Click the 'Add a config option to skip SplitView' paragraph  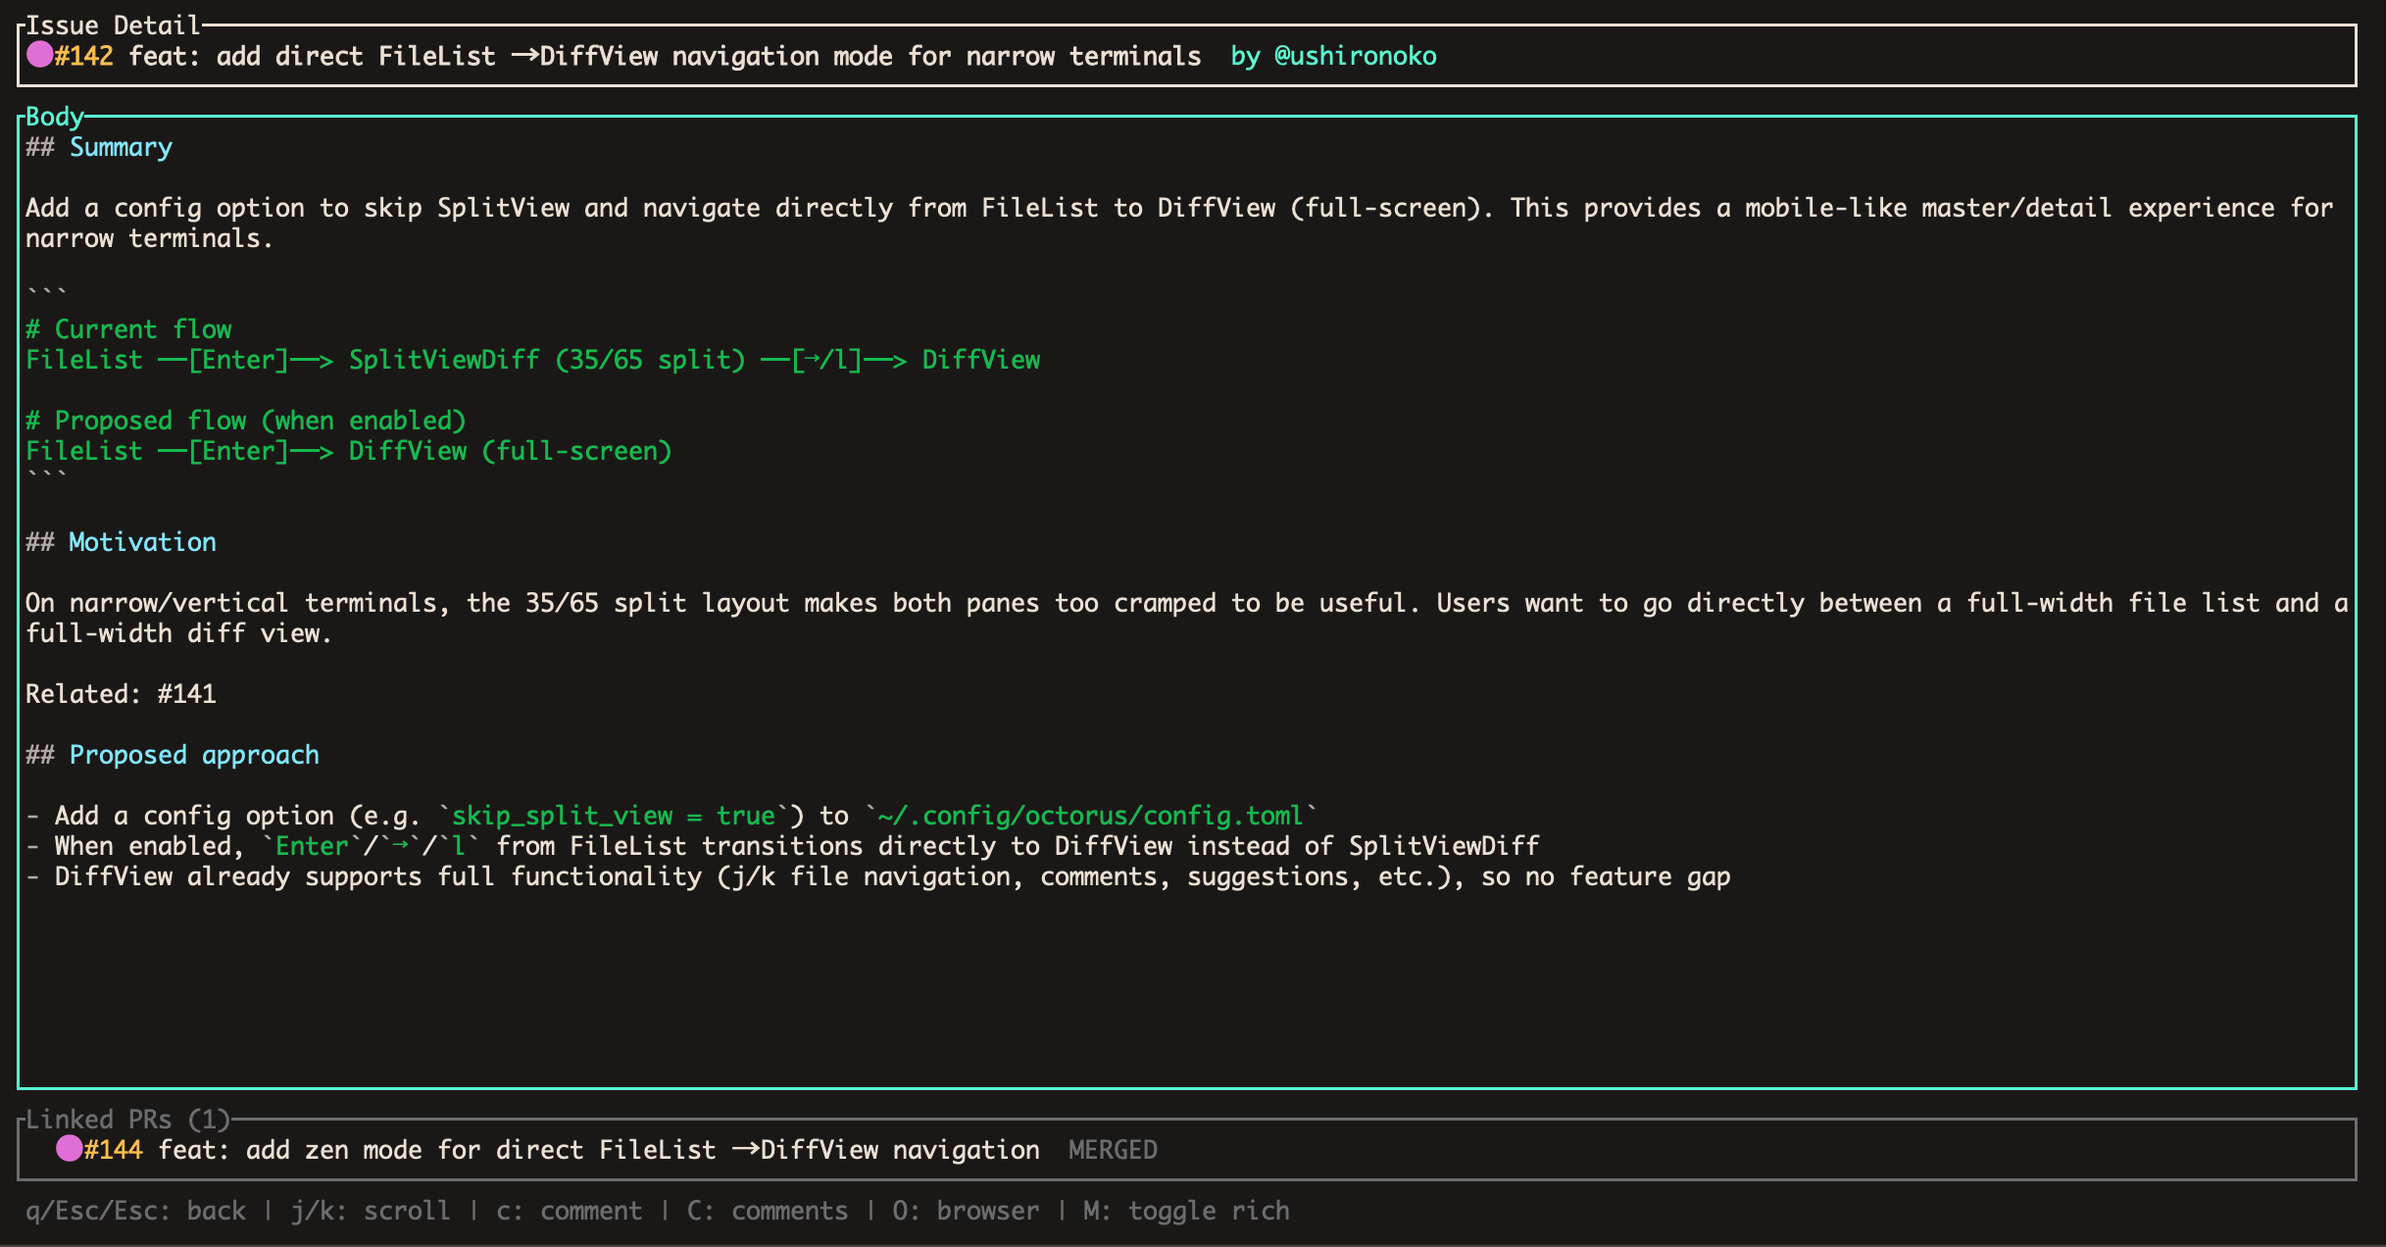coord(1179,223)
